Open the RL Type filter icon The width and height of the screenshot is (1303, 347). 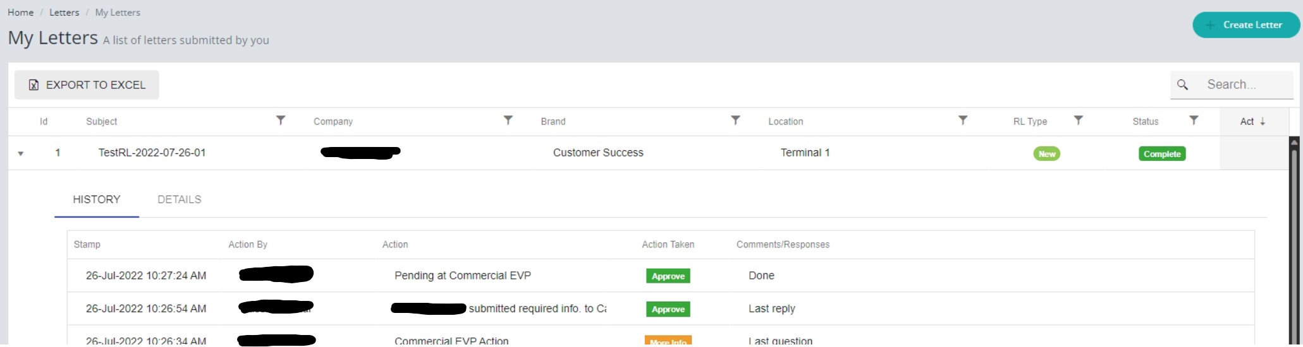click(1079, 120)
